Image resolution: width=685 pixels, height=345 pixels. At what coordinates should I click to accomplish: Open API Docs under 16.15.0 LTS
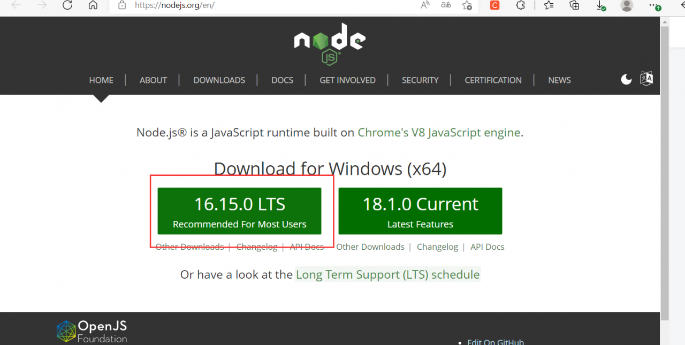click(307, 247)
